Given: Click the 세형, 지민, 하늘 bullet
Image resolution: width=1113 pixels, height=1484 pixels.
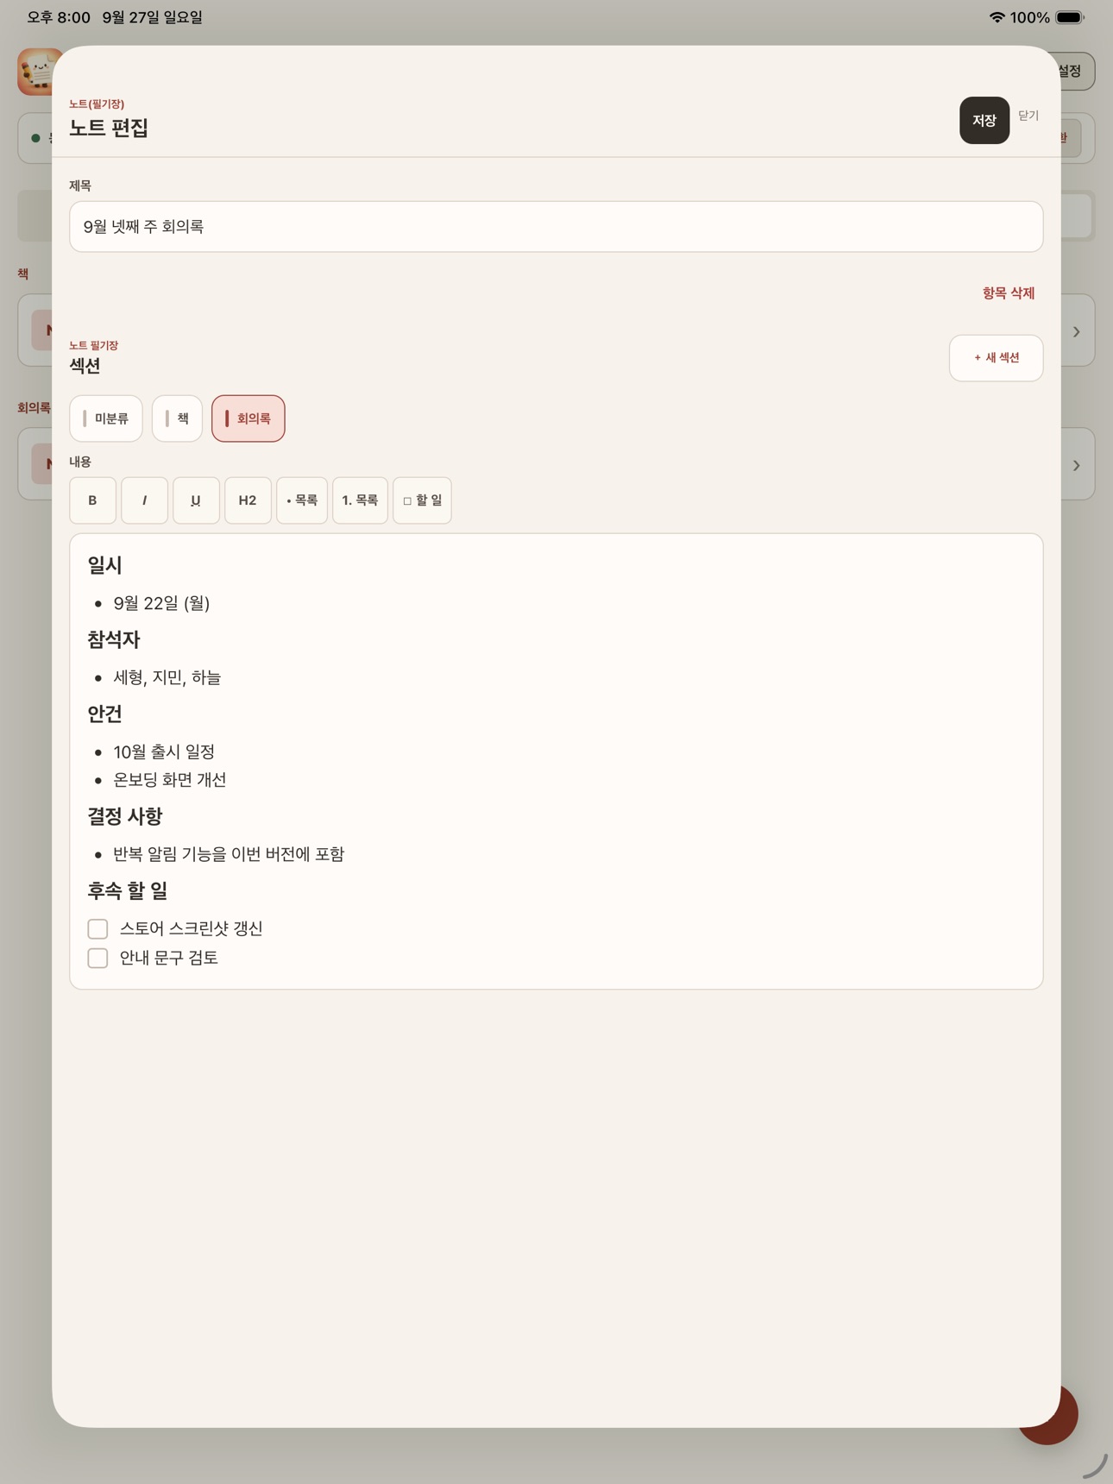Looking at the screenshot, I should tap(167, 677).
